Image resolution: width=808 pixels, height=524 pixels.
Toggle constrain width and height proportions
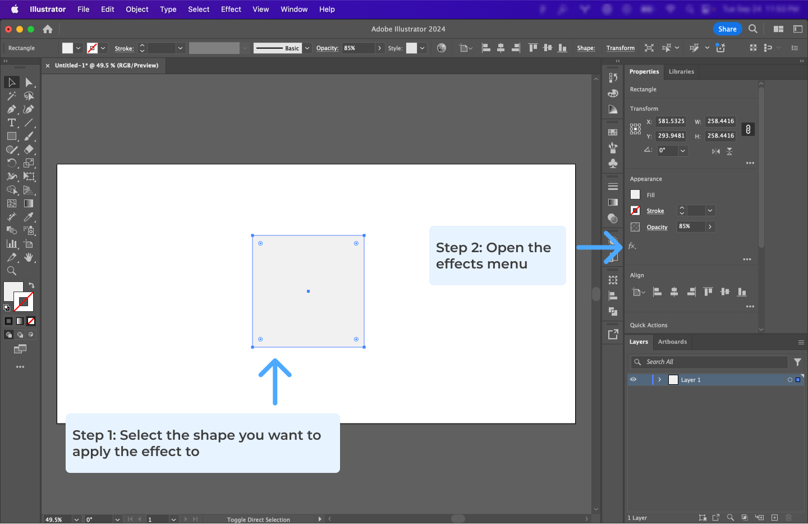click(x=748, y=129)
